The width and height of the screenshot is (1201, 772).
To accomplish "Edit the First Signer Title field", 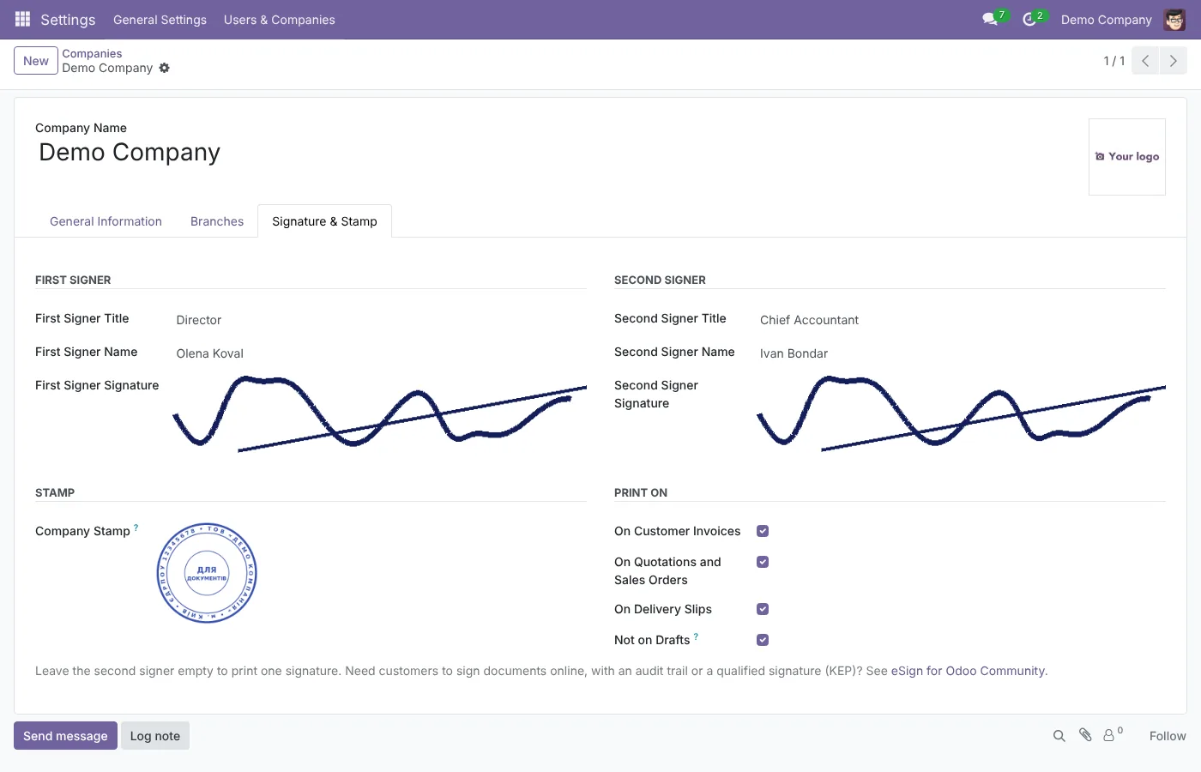I will 381,320.
